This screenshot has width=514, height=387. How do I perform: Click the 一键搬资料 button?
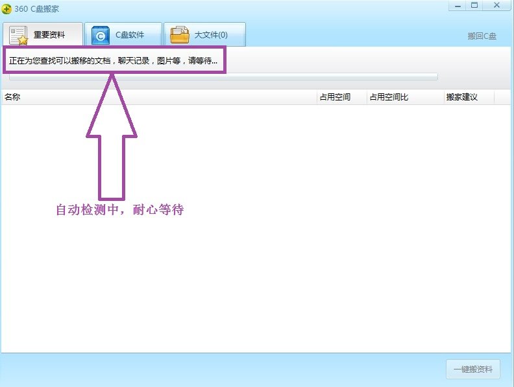click(x=473, y=369)
